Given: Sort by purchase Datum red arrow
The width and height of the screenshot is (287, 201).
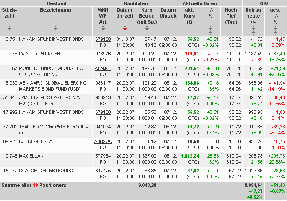Looking at the screenshot, I should [125, 28].
